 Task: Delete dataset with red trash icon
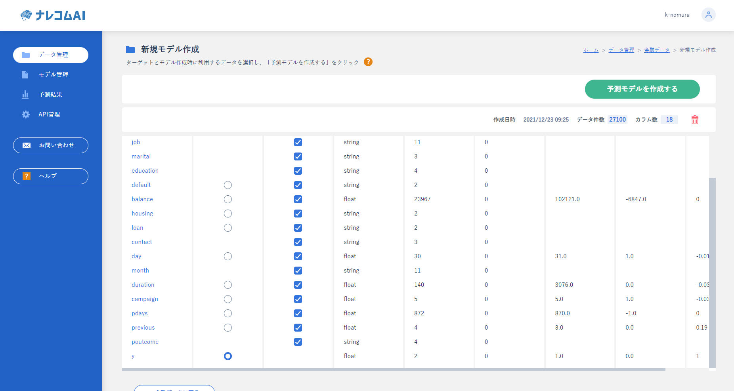[x=695, y=120]
